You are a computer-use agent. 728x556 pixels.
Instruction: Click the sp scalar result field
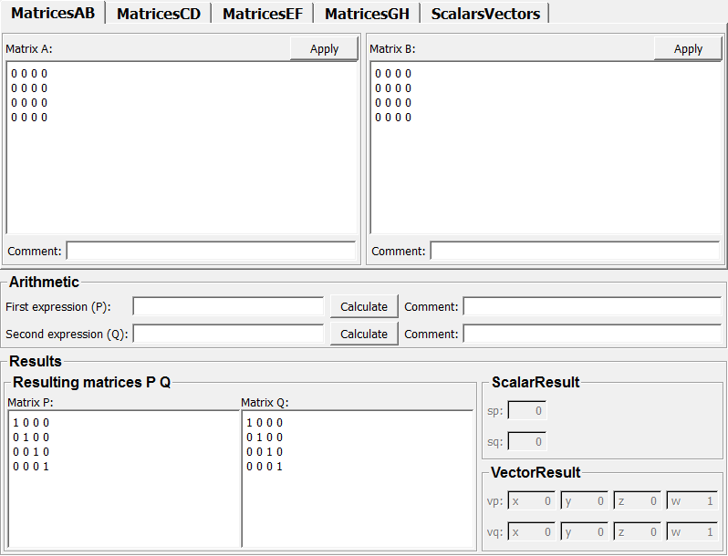tap(526, 412)
